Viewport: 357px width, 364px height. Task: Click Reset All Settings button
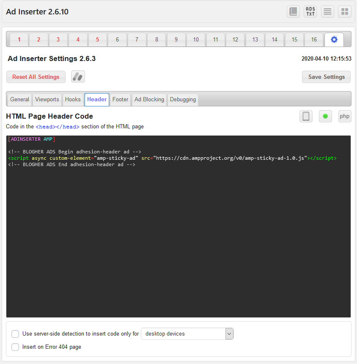(36, 77)
